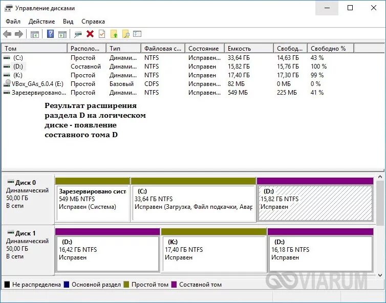Click the 33,64 ГБ capacity cell

[239, 58]
